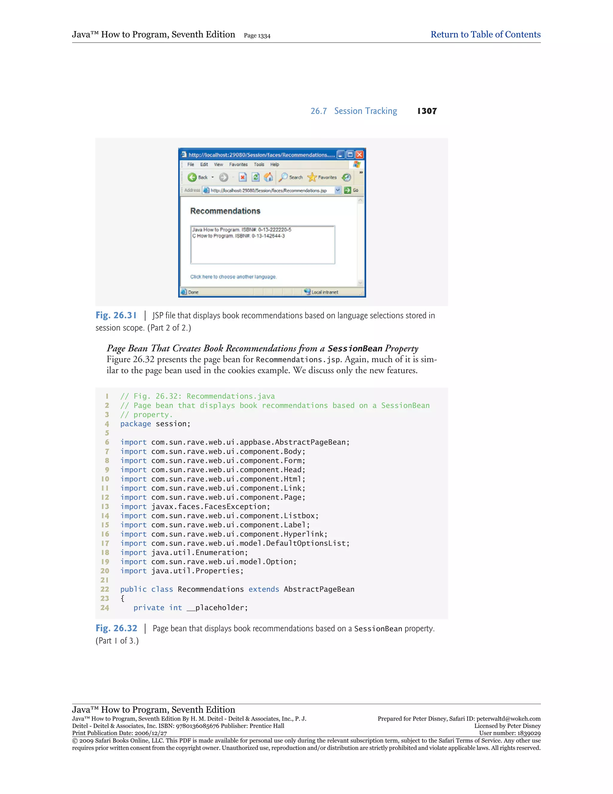Click Return to Table of Contents link
This screenshot has height=794, width=613.
[485, 34]
